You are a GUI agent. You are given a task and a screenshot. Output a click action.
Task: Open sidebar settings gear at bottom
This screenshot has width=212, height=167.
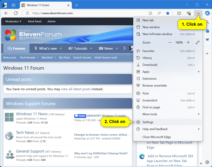tap(207, 162)
